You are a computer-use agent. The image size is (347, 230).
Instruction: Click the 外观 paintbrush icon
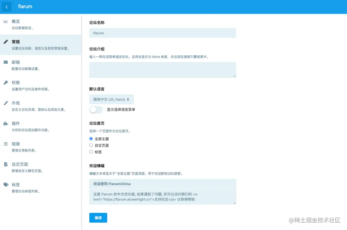click(x=6, y=103)
